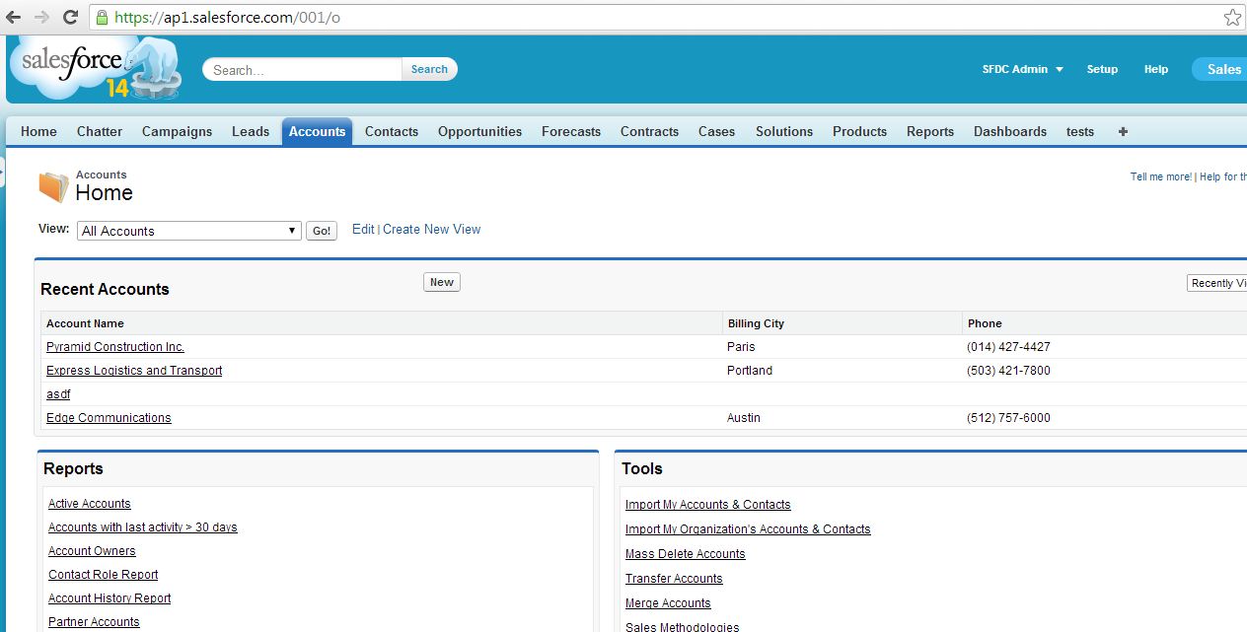Click the New account button
This screenshot has width=1247, height=632.
pos(442,282)
